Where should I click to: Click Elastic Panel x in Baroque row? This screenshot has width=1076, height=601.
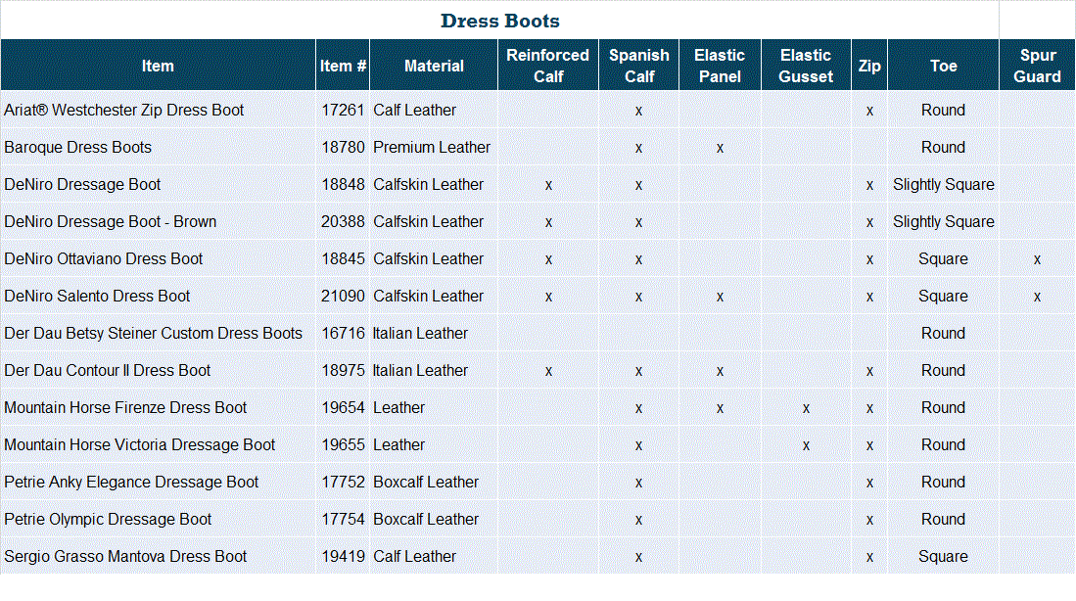pos(720,148)
